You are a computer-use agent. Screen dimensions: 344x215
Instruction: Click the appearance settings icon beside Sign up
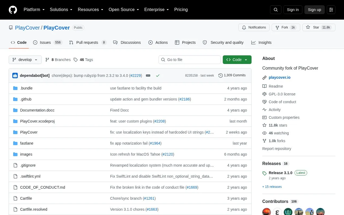coord(331,10)
